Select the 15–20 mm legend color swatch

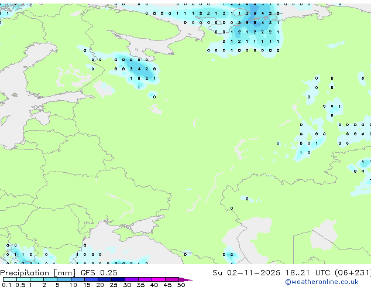(91, 279)
